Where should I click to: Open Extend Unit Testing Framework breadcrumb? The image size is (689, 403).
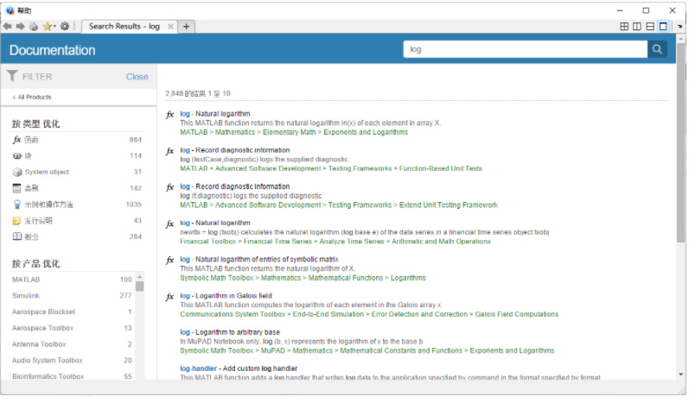[x=449, y=205]
